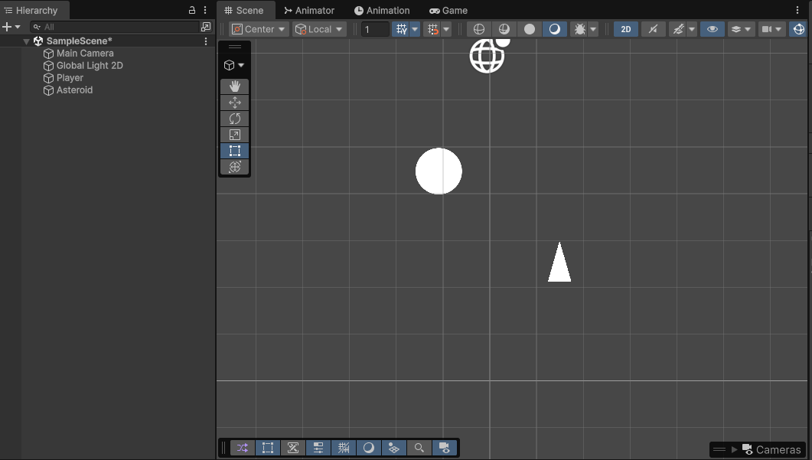The height and width of the screenshot is (460, 812).
Task: Toggle scene lighting button
Action: (653, 29)
